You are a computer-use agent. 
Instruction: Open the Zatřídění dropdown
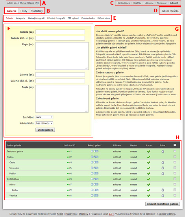44,117
